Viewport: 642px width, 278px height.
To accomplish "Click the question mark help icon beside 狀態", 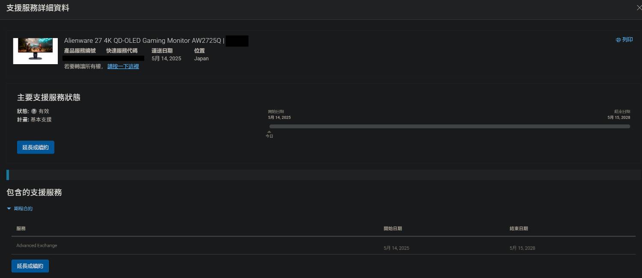I will tap(34, 111).
